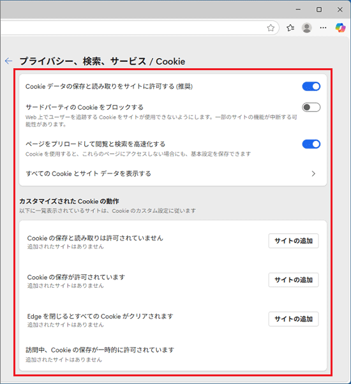The height and width of the screenshot is (384, 351).
Task: Click サイトの追加 for Cookie の保存が許可されています
Action: (x=294, y=280)
